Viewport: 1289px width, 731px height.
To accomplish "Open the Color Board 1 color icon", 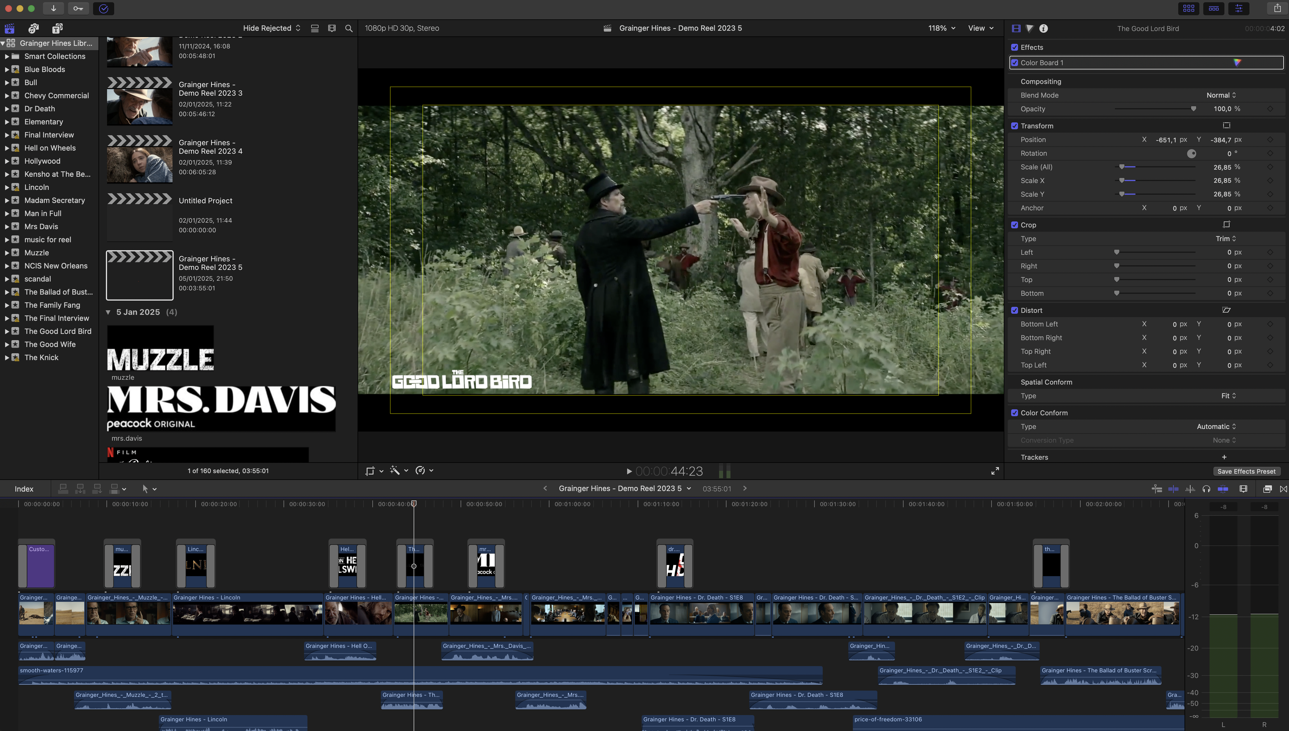I will tap(1237, 63).
